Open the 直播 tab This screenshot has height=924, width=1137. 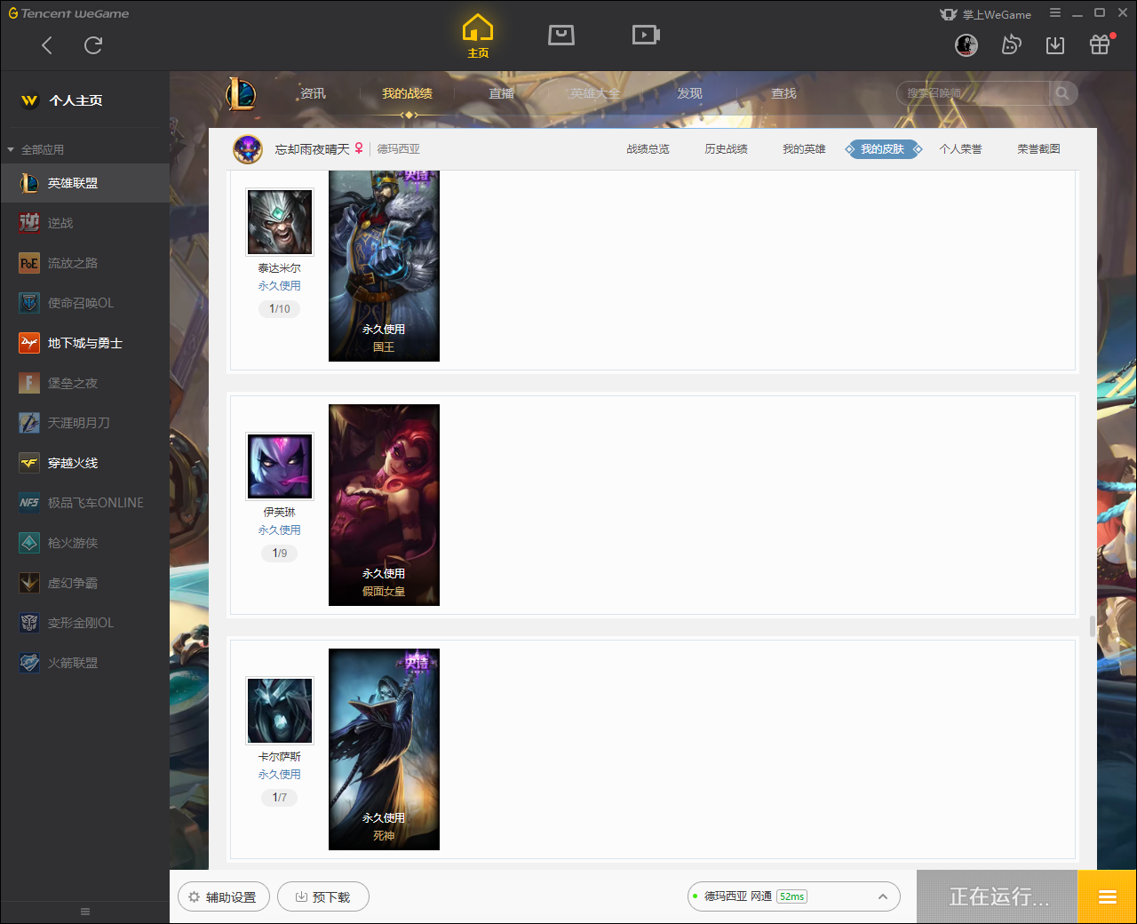click(x=501, y=93)
